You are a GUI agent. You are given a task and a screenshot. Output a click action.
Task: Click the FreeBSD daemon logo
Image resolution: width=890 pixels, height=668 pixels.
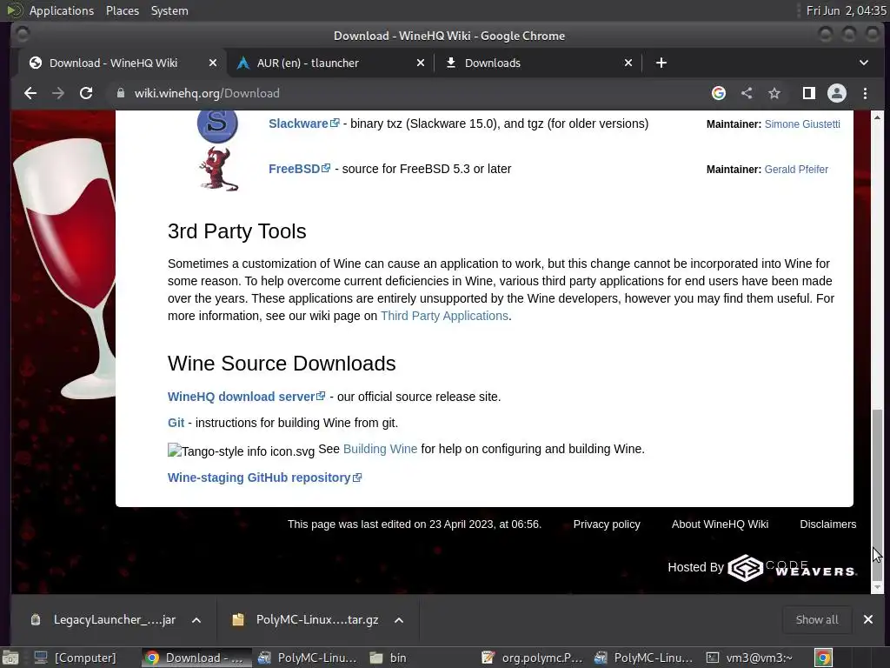pos(218,169)
